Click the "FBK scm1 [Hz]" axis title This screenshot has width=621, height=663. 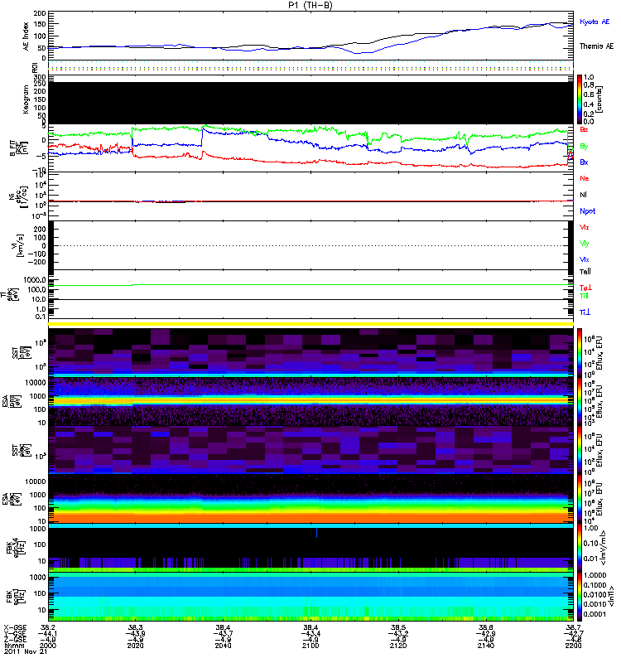[16, 597]
